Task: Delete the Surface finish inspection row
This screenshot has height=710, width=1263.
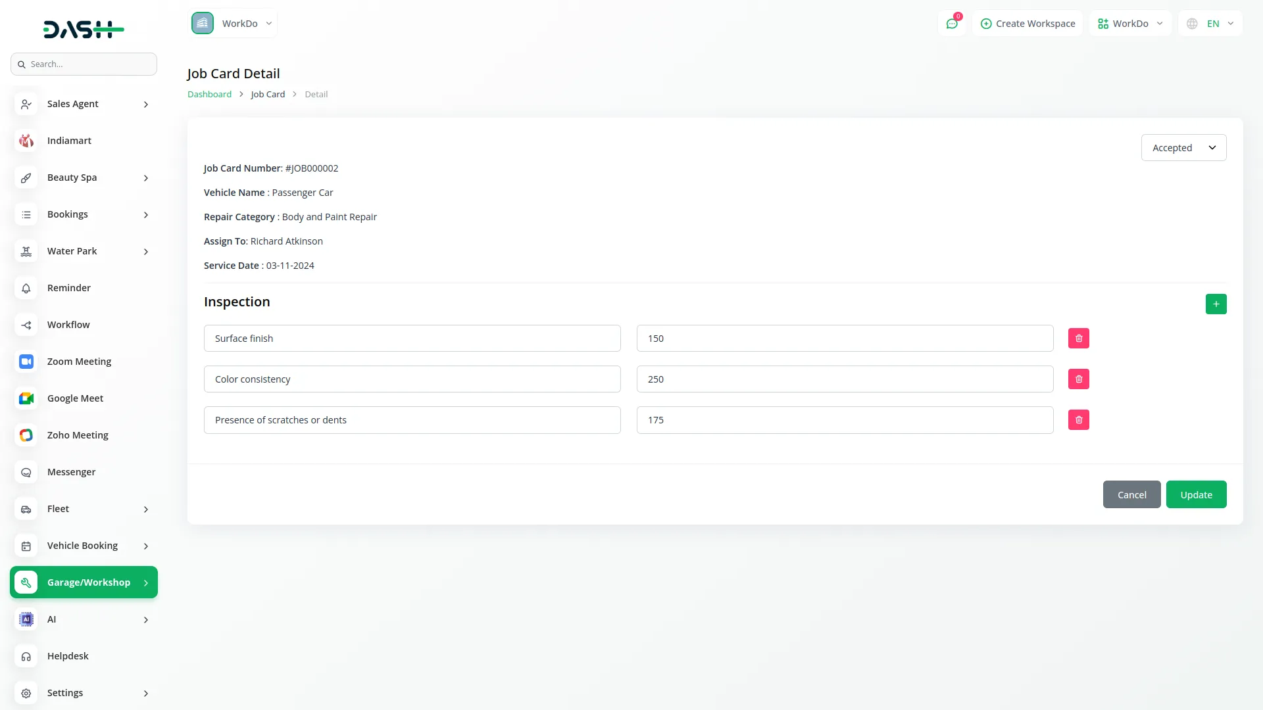Action: coord(1078,339)
